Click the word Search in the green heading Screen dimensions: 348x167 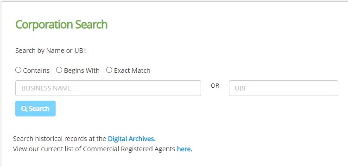coord(91,25)
